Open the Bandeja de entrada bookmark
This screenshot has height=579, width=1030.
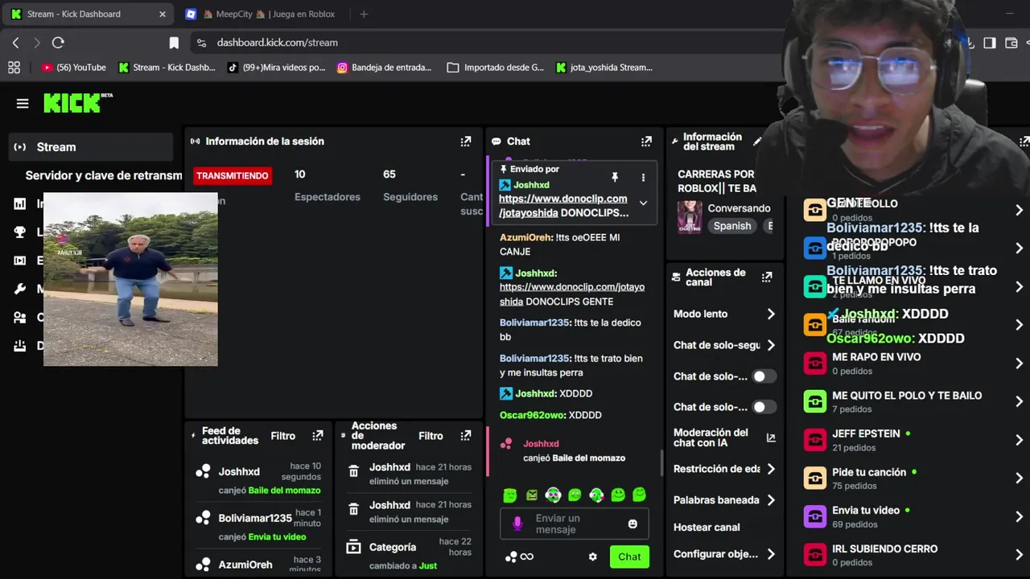384,68
